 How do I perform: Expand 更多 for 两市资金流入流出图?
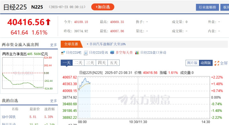[54, 45]
